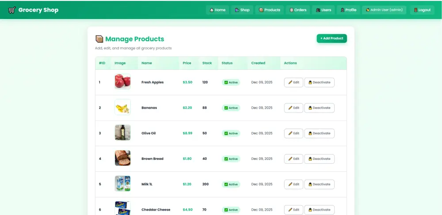
Task: Open the Cheddar Cheese product image
Action: coord(122,208)
